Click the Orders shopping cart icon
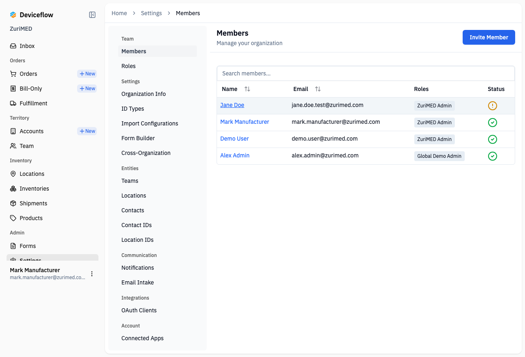This screenshot has width=525, height=357. [x=13, y=74]
